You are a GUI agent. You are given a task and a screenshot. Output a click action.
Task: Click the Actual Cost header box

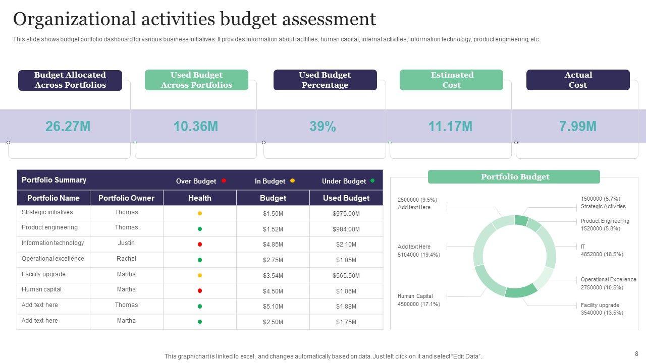click(578, 80)
